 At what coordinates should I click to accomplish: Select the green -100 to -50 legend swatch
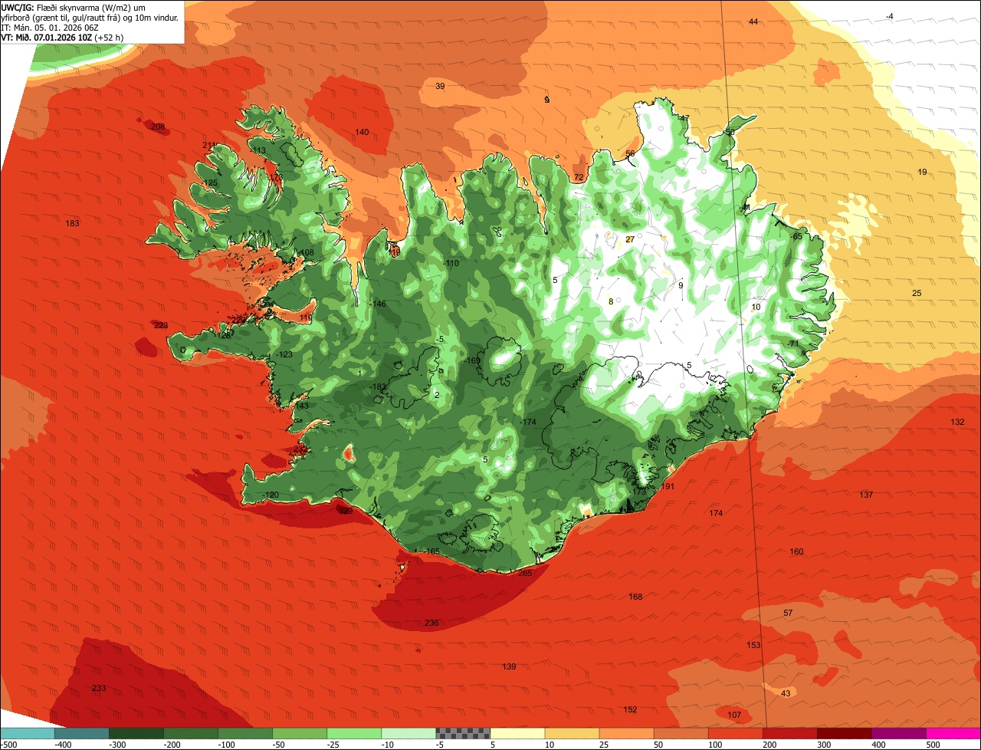click(245, 733)
